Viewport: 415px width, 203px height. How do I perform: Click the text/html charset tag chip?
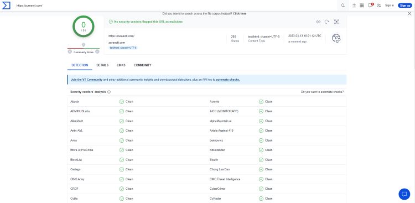coord(123,48)
